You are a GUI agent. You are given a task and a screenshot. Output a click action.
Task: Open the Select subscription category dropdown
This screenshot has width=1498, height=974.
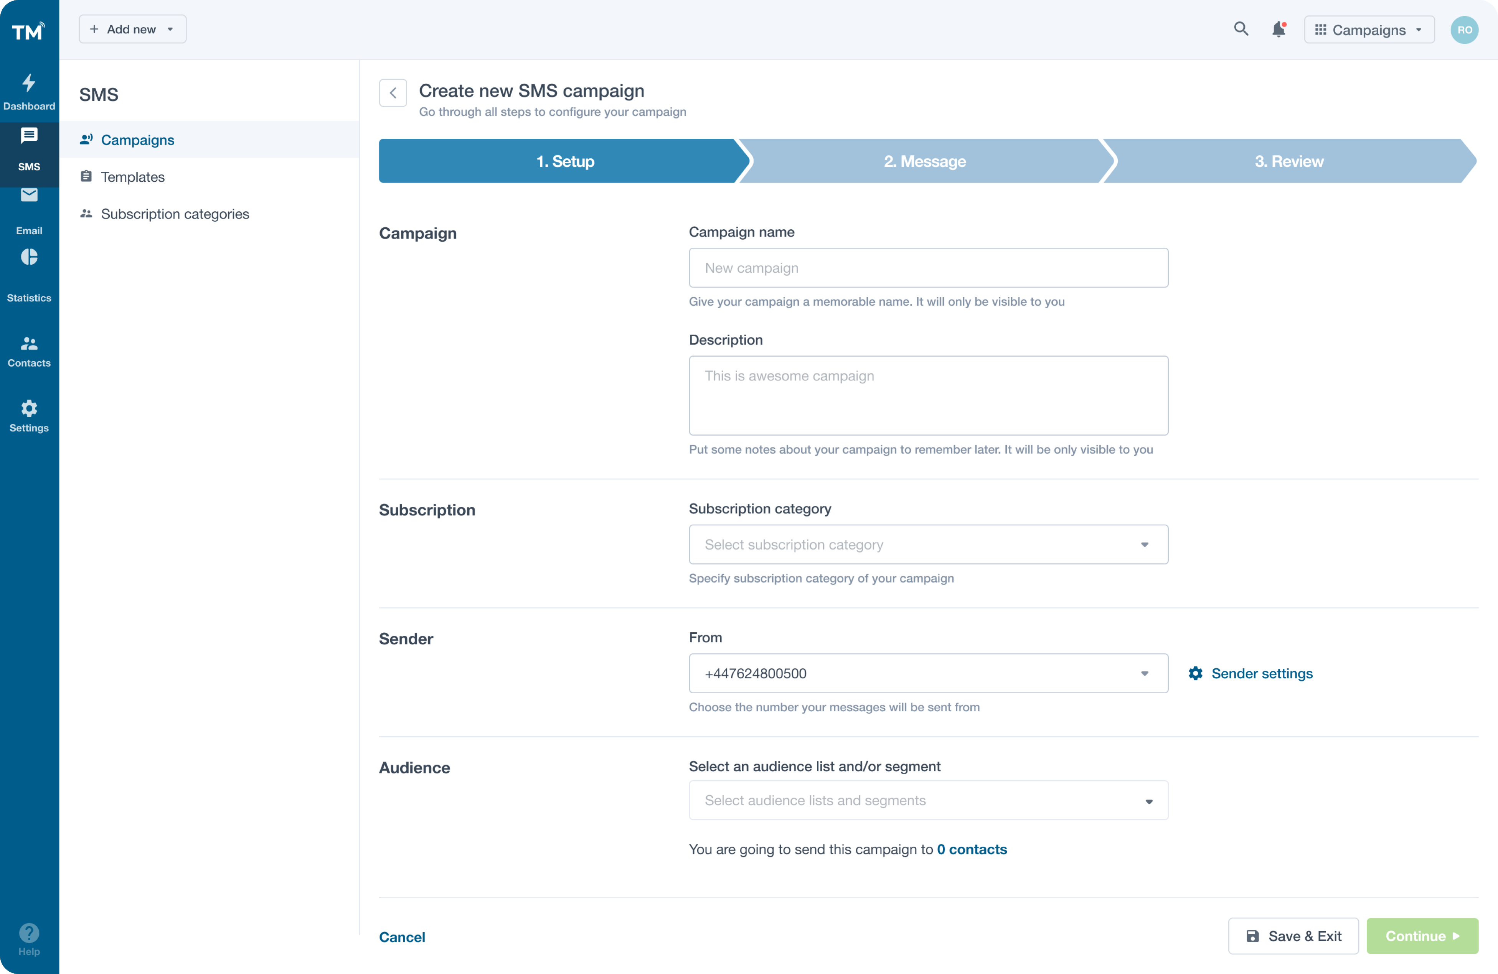pos(928,544)
